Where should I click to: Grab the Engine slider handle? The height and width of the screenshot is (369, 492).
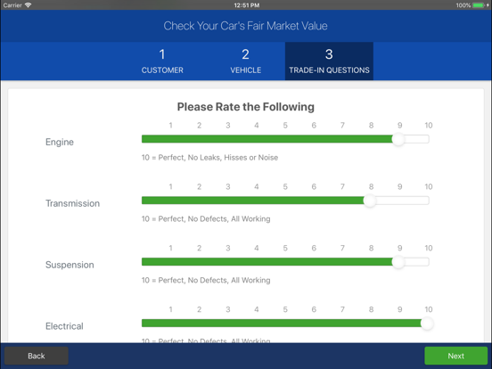[x=398, y=139]
